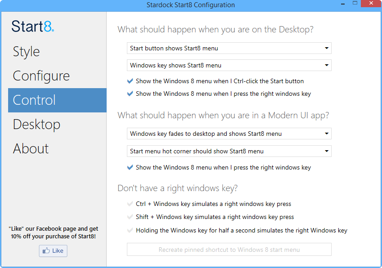
Task: Click the Start8 logo
Action: point(33,26)
